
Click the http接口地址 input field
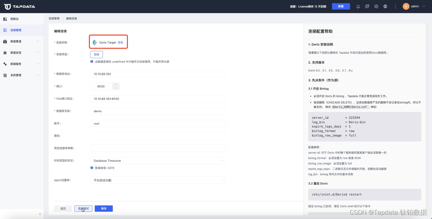click(x=158, y=99)
